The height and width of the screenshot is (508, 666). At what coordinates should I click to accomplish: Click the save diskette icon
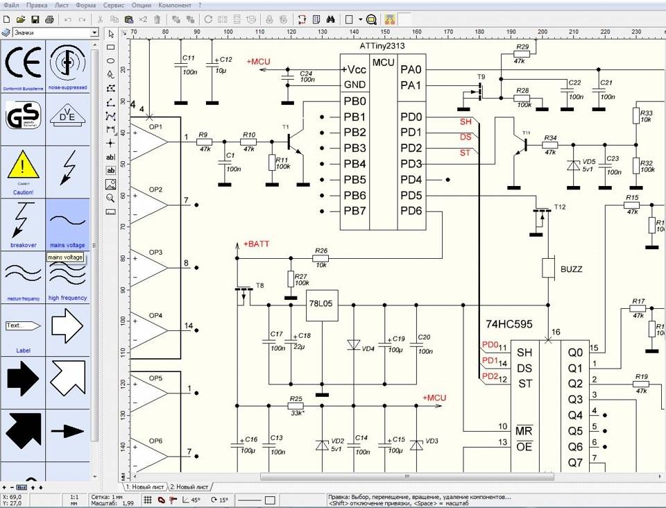tap(35, 19)
